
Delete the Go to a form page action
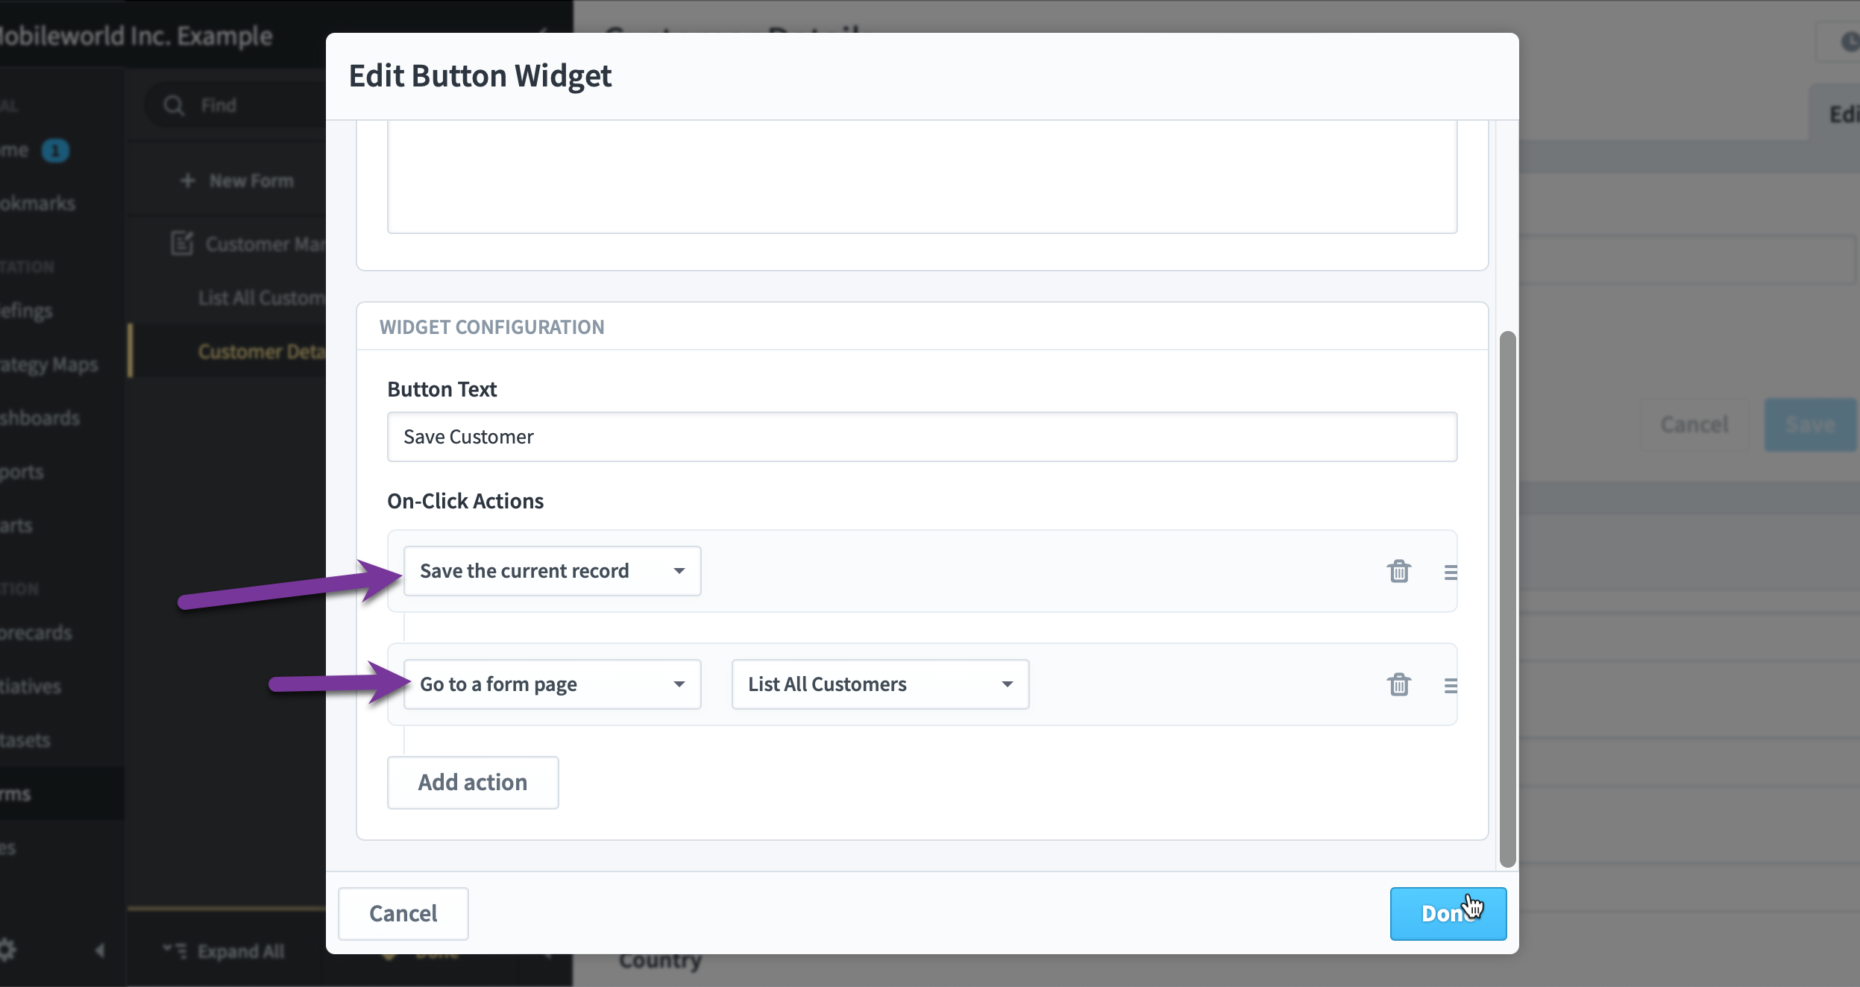[x=1398, y=684]
